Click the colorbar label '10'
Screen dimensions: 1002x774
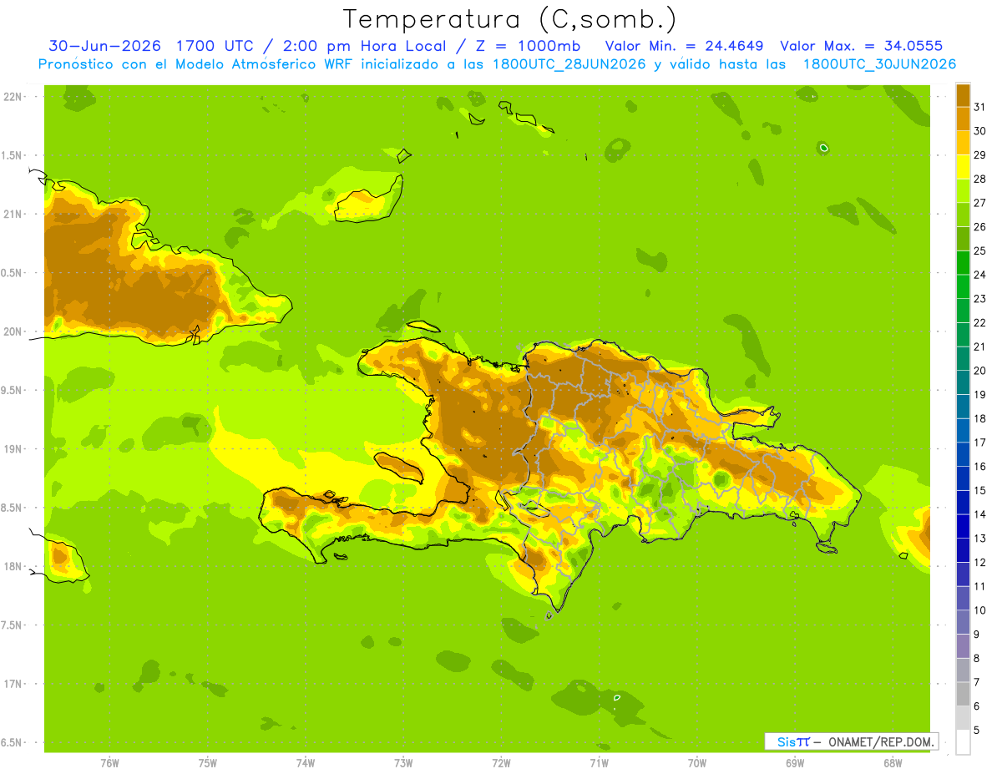tap(980, 610)
